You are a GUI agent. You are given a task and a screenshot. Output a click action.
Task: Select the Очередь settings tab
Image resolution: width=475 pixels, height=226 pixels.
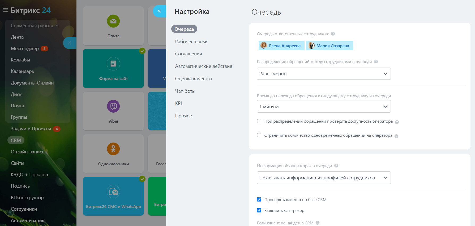[184, 29]
